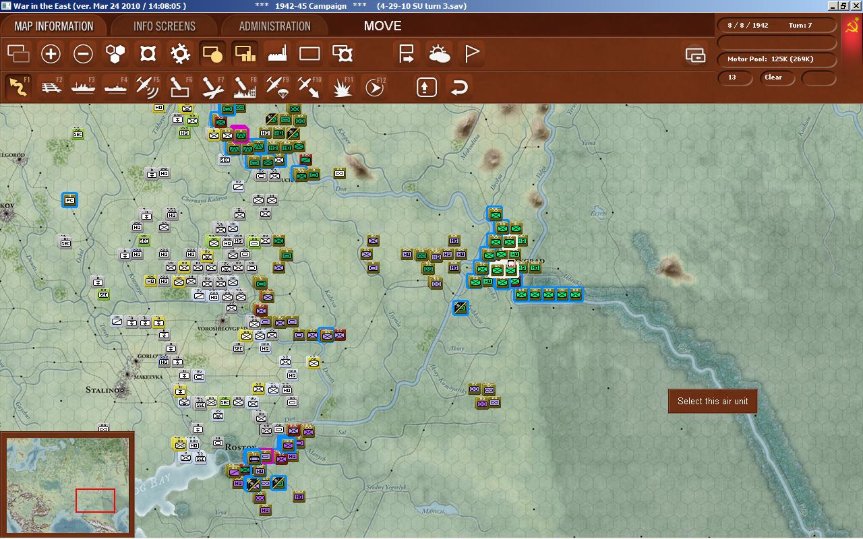Image resolution: width=863 pixels, height=539 pixels.
Task: Open the INFO SCREENS tab
Action: pos(165,26)
